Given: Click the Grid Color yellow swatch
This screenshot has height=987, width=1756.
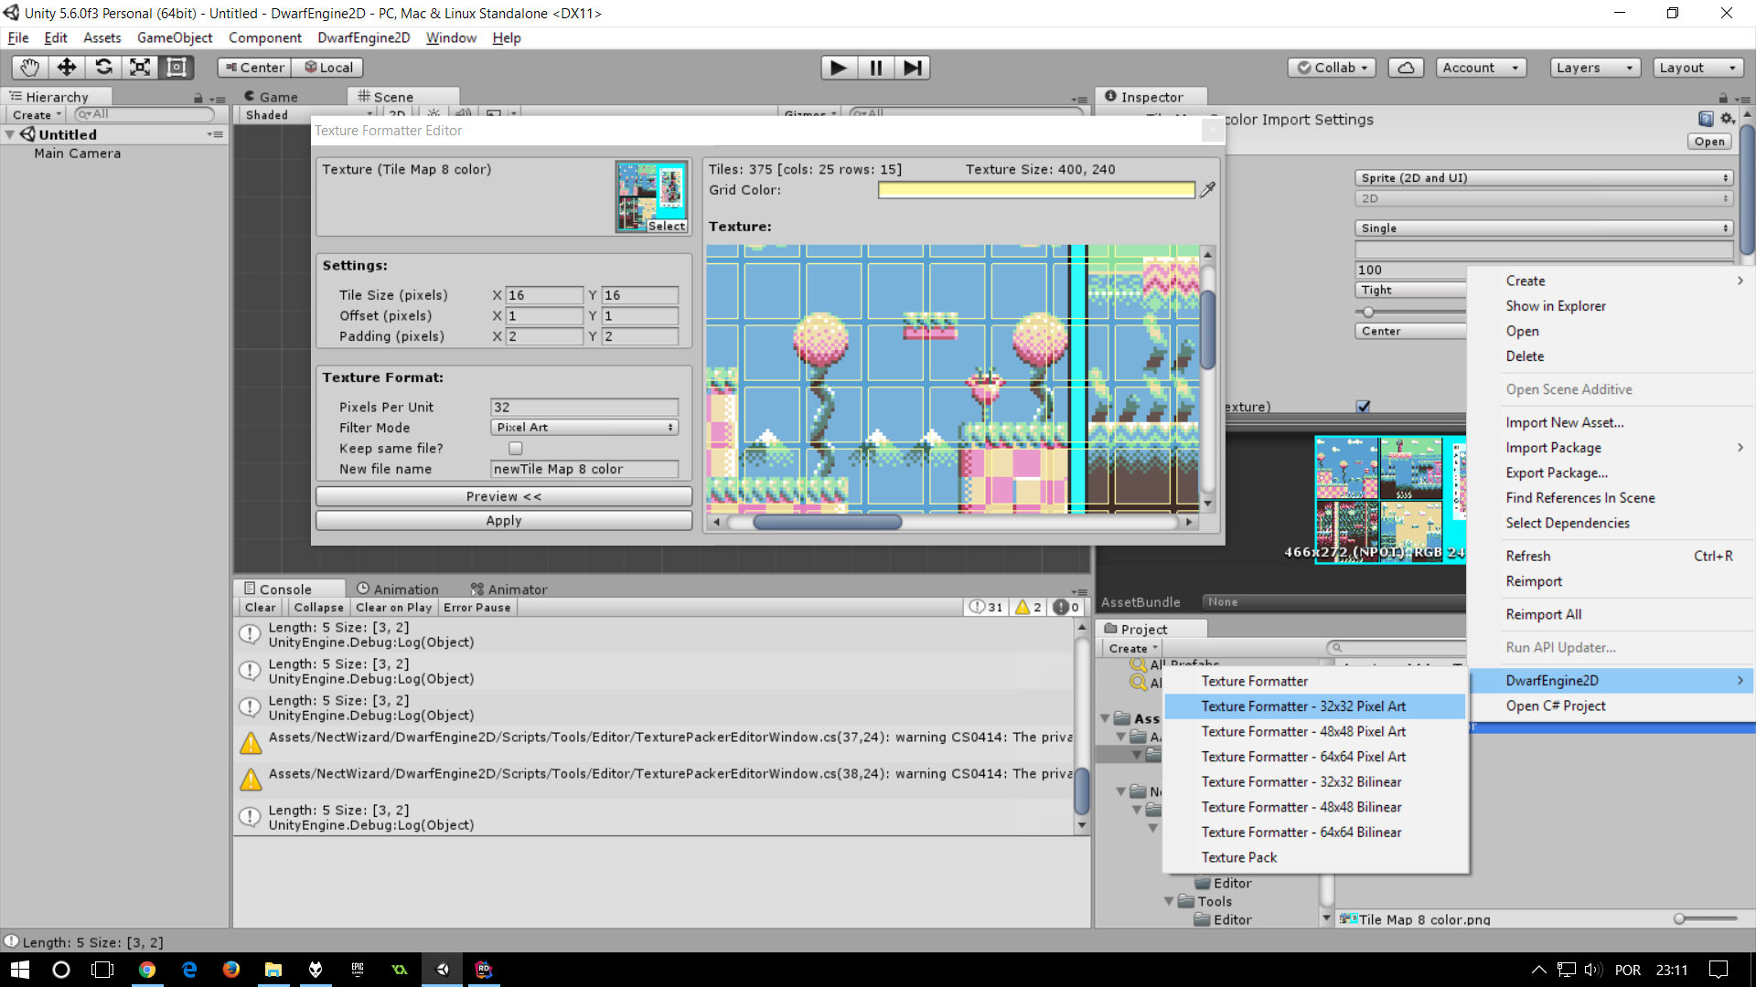Looking at the screenshot, I should coord(1036,189).
